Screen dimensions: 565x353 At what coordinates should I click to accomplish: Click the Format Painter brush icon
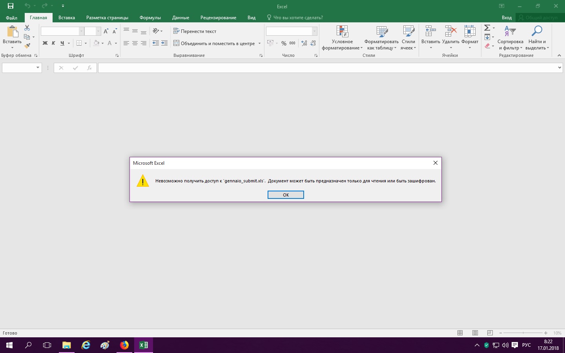pos(27,46)
